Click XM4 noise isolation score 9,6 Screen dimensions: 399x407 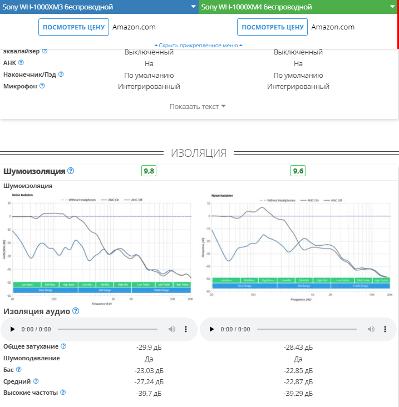tap(298, 171)
